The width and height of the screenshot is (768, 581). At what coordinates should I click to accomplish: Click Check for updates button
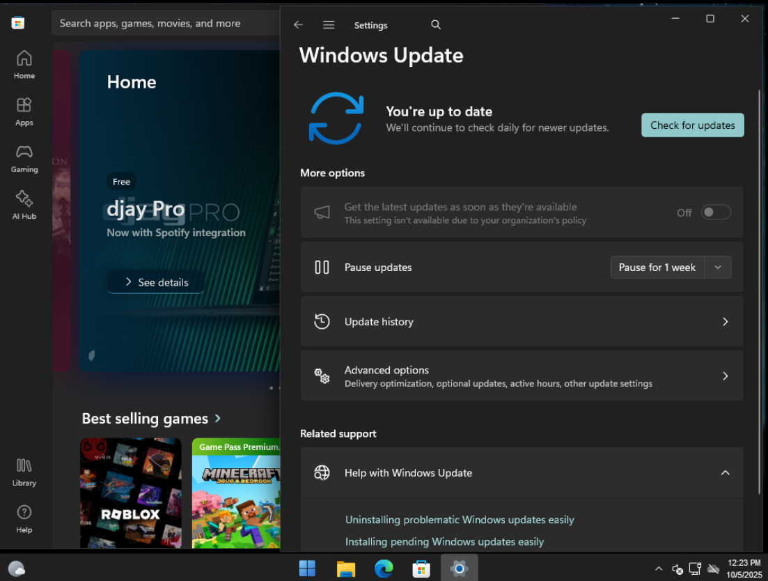(x=693, y=125)
